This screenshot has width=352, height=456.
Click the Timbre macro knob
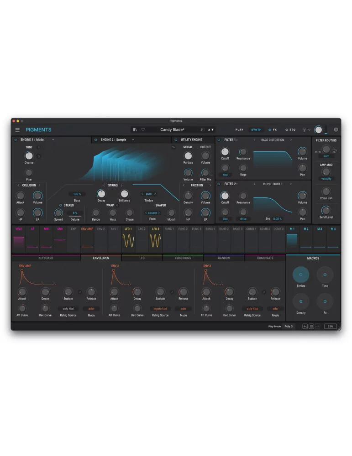point(301,275)
